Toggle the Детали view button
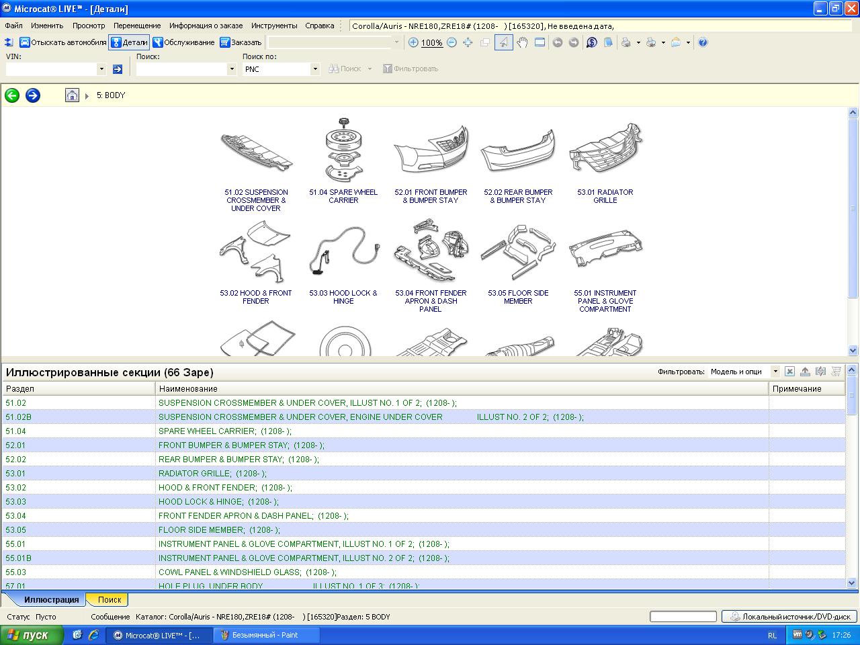The height and width of the screenshot is (645, 860). 129,42
